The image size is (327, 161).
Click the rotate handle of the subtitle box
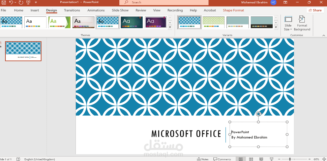pyautogui.click(x=258, y=114)
